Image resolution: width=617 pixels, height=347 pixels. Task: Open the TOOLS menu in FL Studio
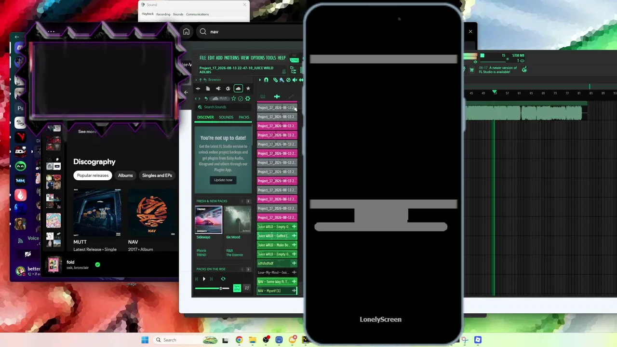[271, 58]
